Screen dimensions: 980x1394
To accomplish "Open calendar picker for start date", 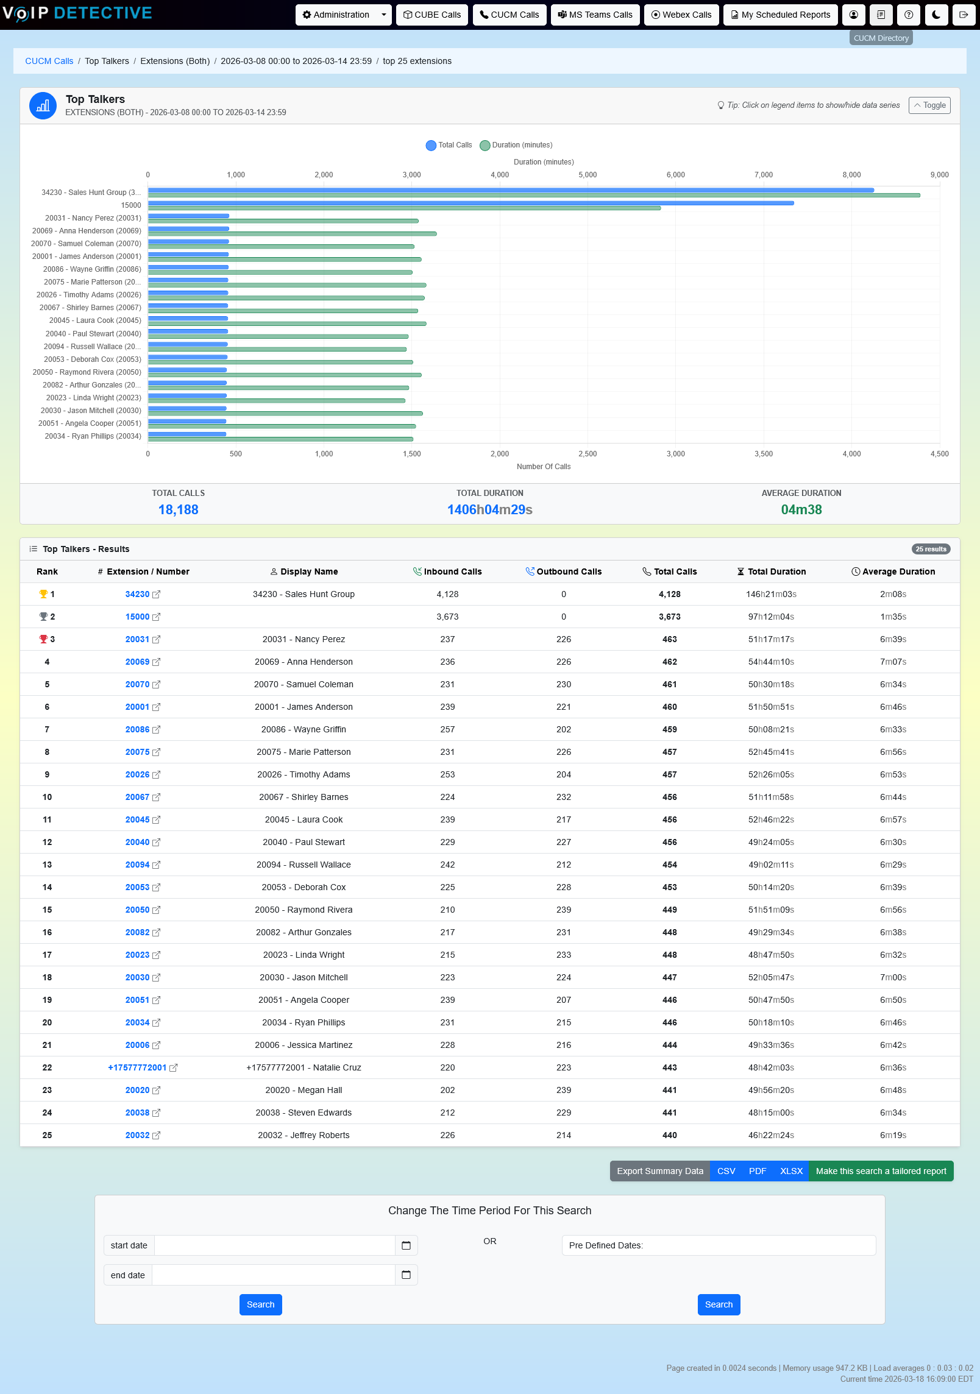I will click(x=406, y=1245).
